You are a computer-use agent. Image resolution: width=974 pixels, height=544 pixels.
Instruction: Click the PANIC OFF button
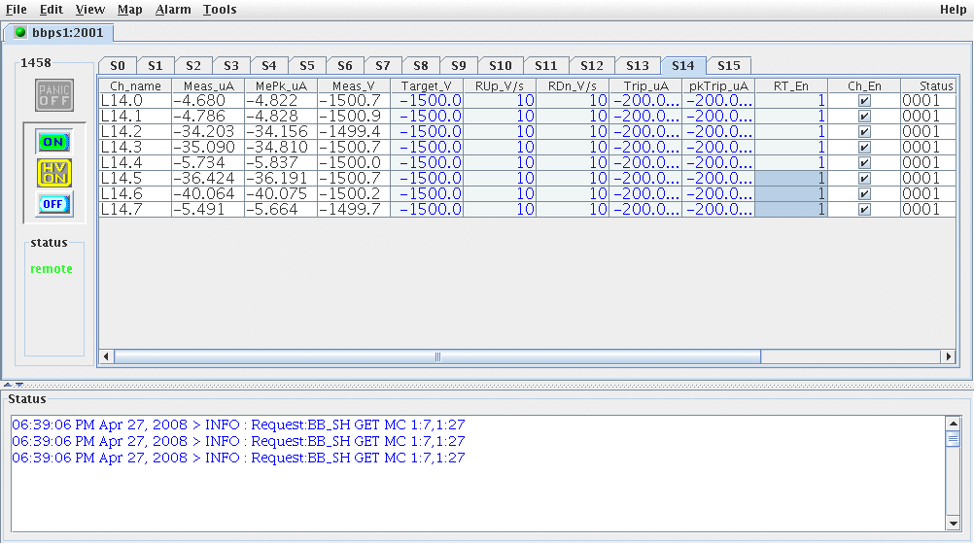tap(54, 95)
